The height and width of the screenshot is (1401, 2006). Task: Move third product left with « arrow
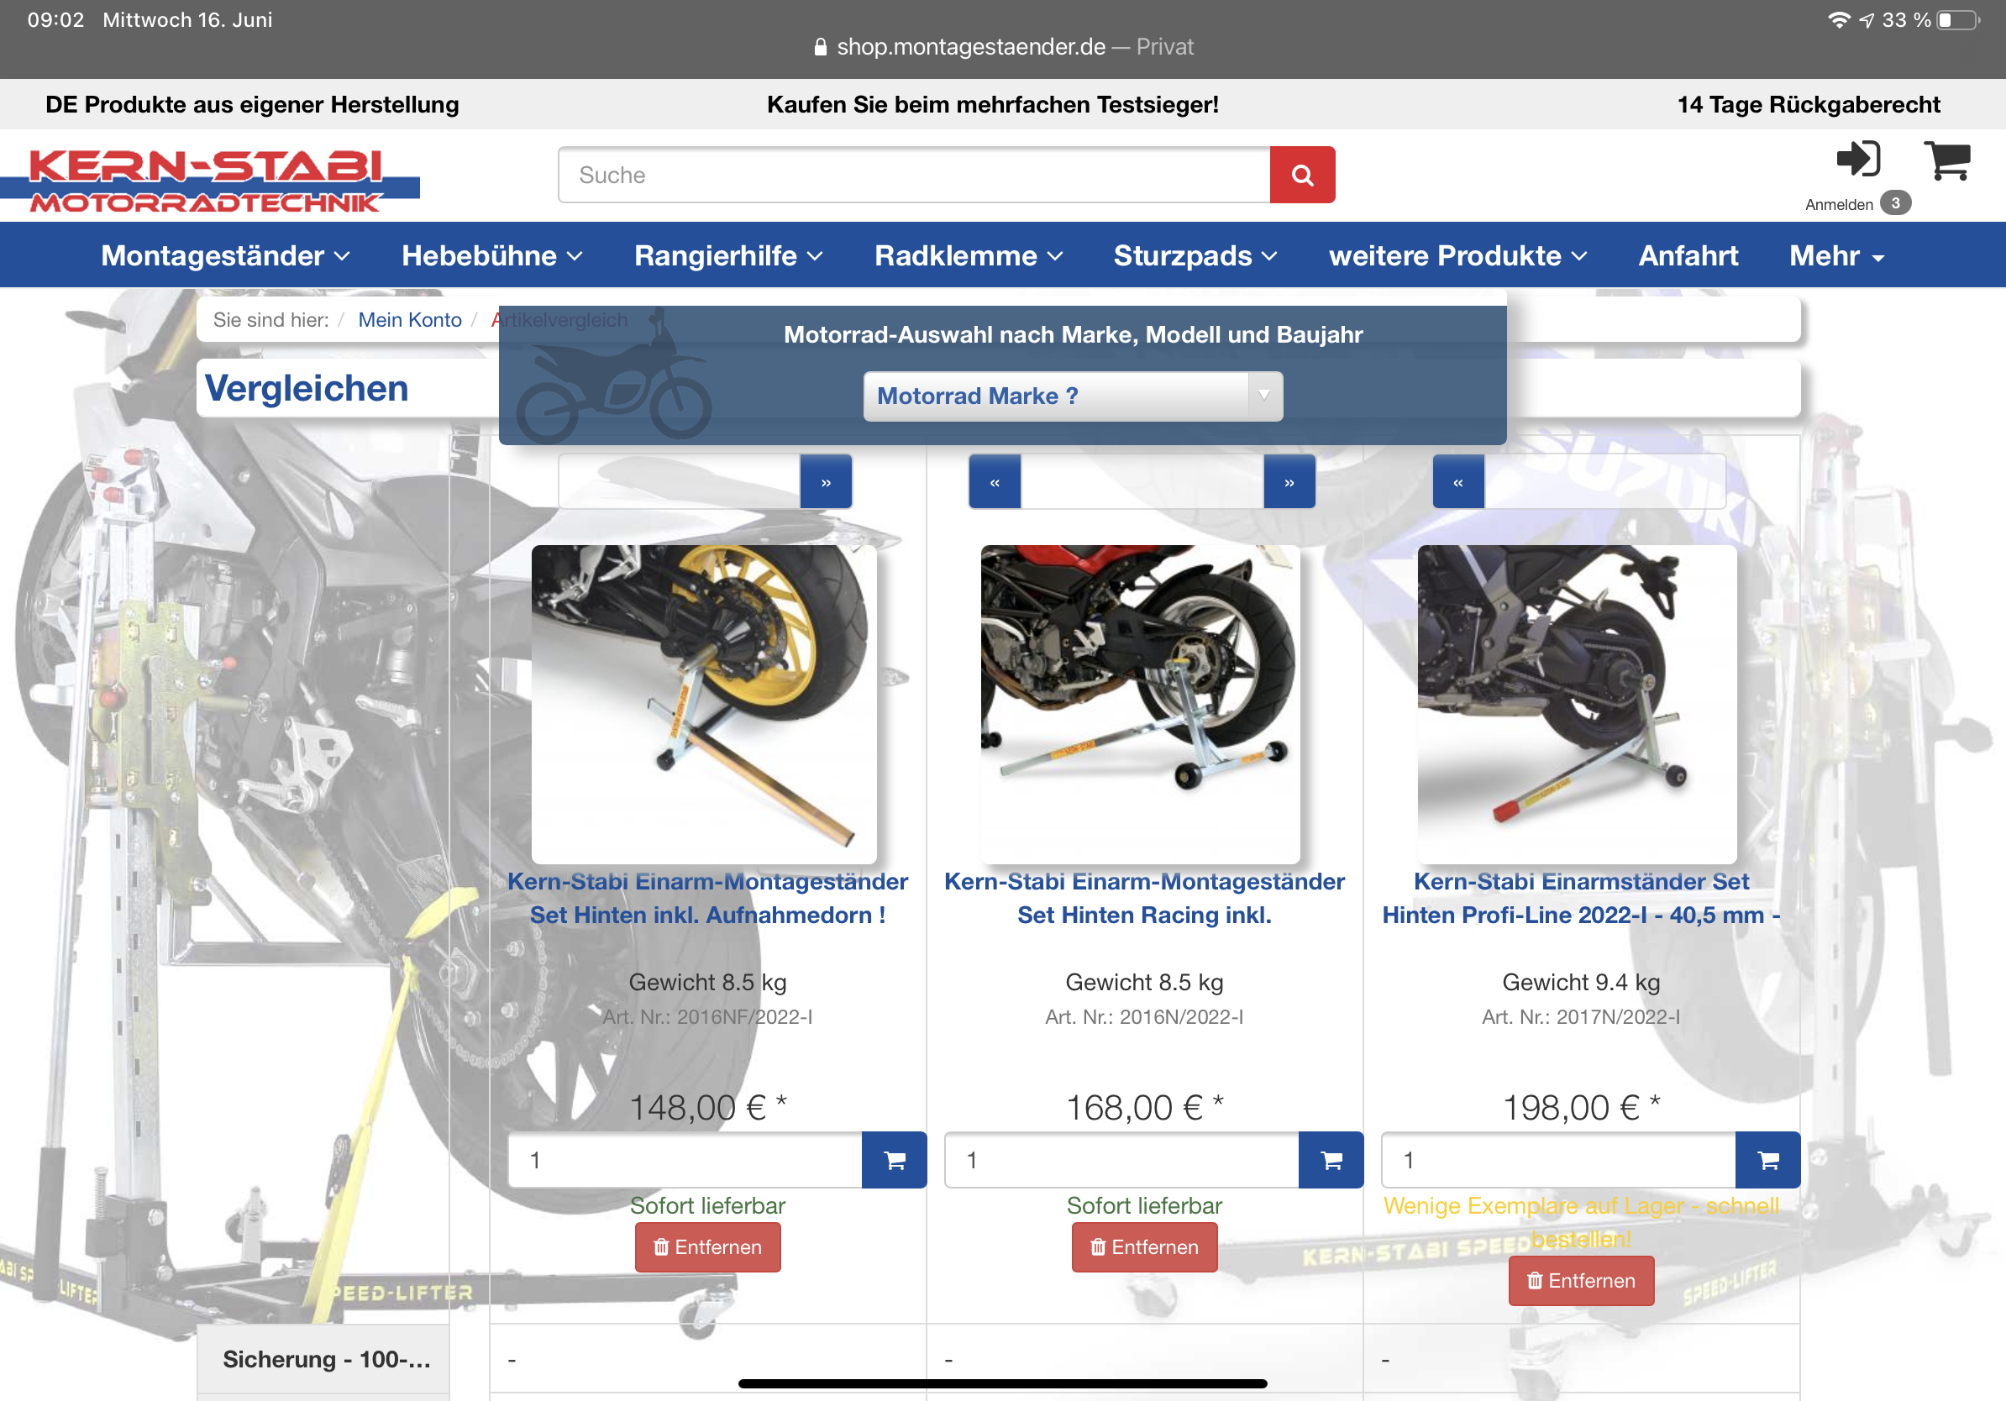[1457, 482]
